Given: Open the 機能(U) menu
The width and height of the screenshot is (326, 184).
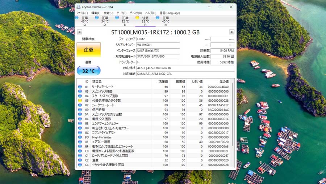Looking at the screenshot, I should click(x=109, y=13).
